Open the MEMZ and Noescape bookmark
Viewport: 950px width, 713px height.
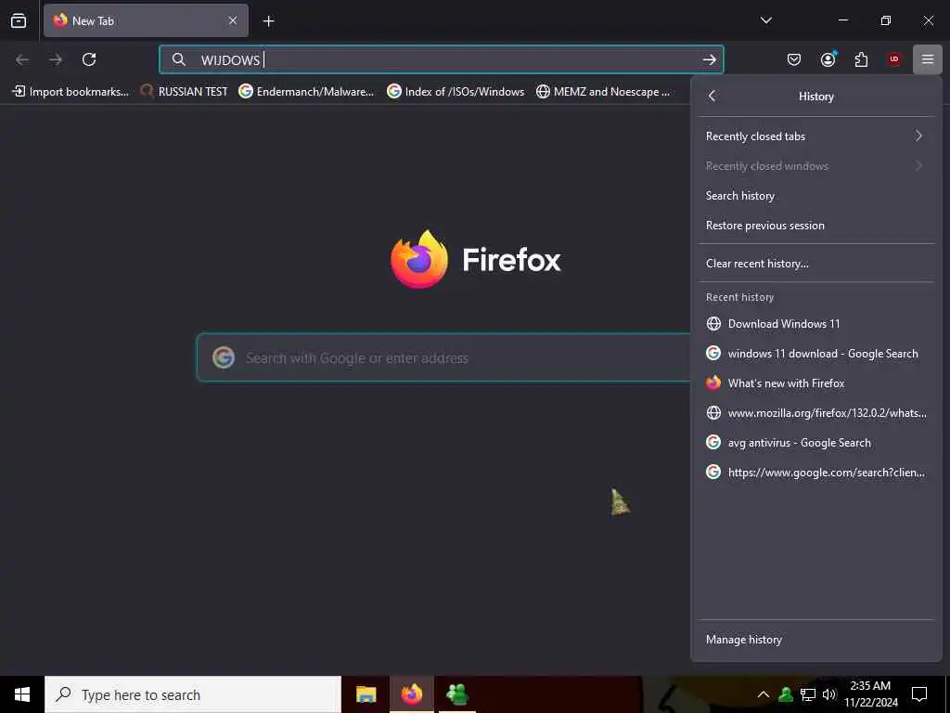(603, 92)
